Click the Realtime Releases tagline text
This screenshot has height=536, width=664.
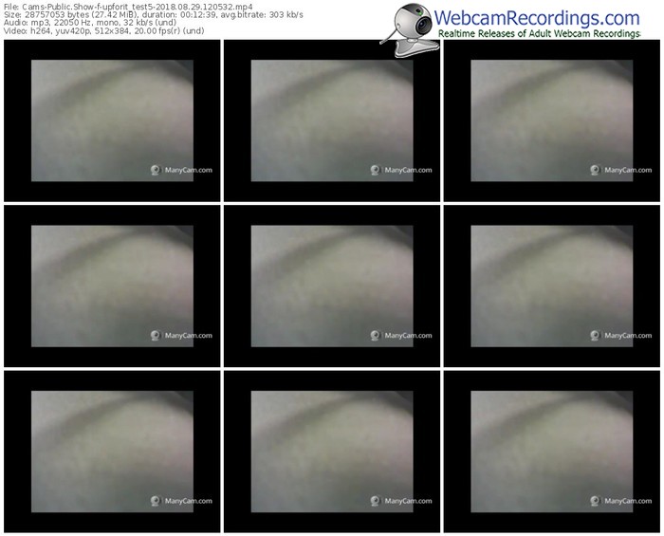[x=550, y=34]
